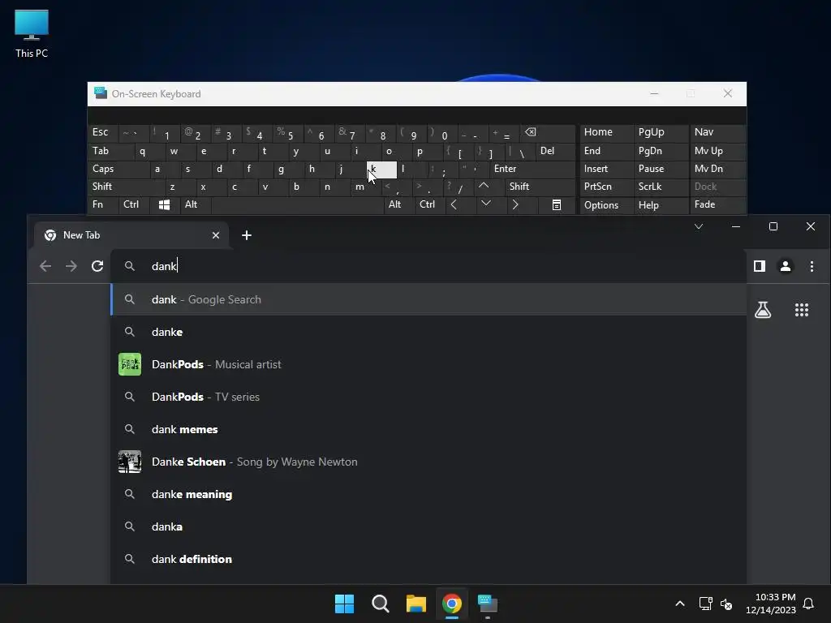Tap the space bar on keyboard
The height and width of the screenshot is (623, 831).
(297, 204)
